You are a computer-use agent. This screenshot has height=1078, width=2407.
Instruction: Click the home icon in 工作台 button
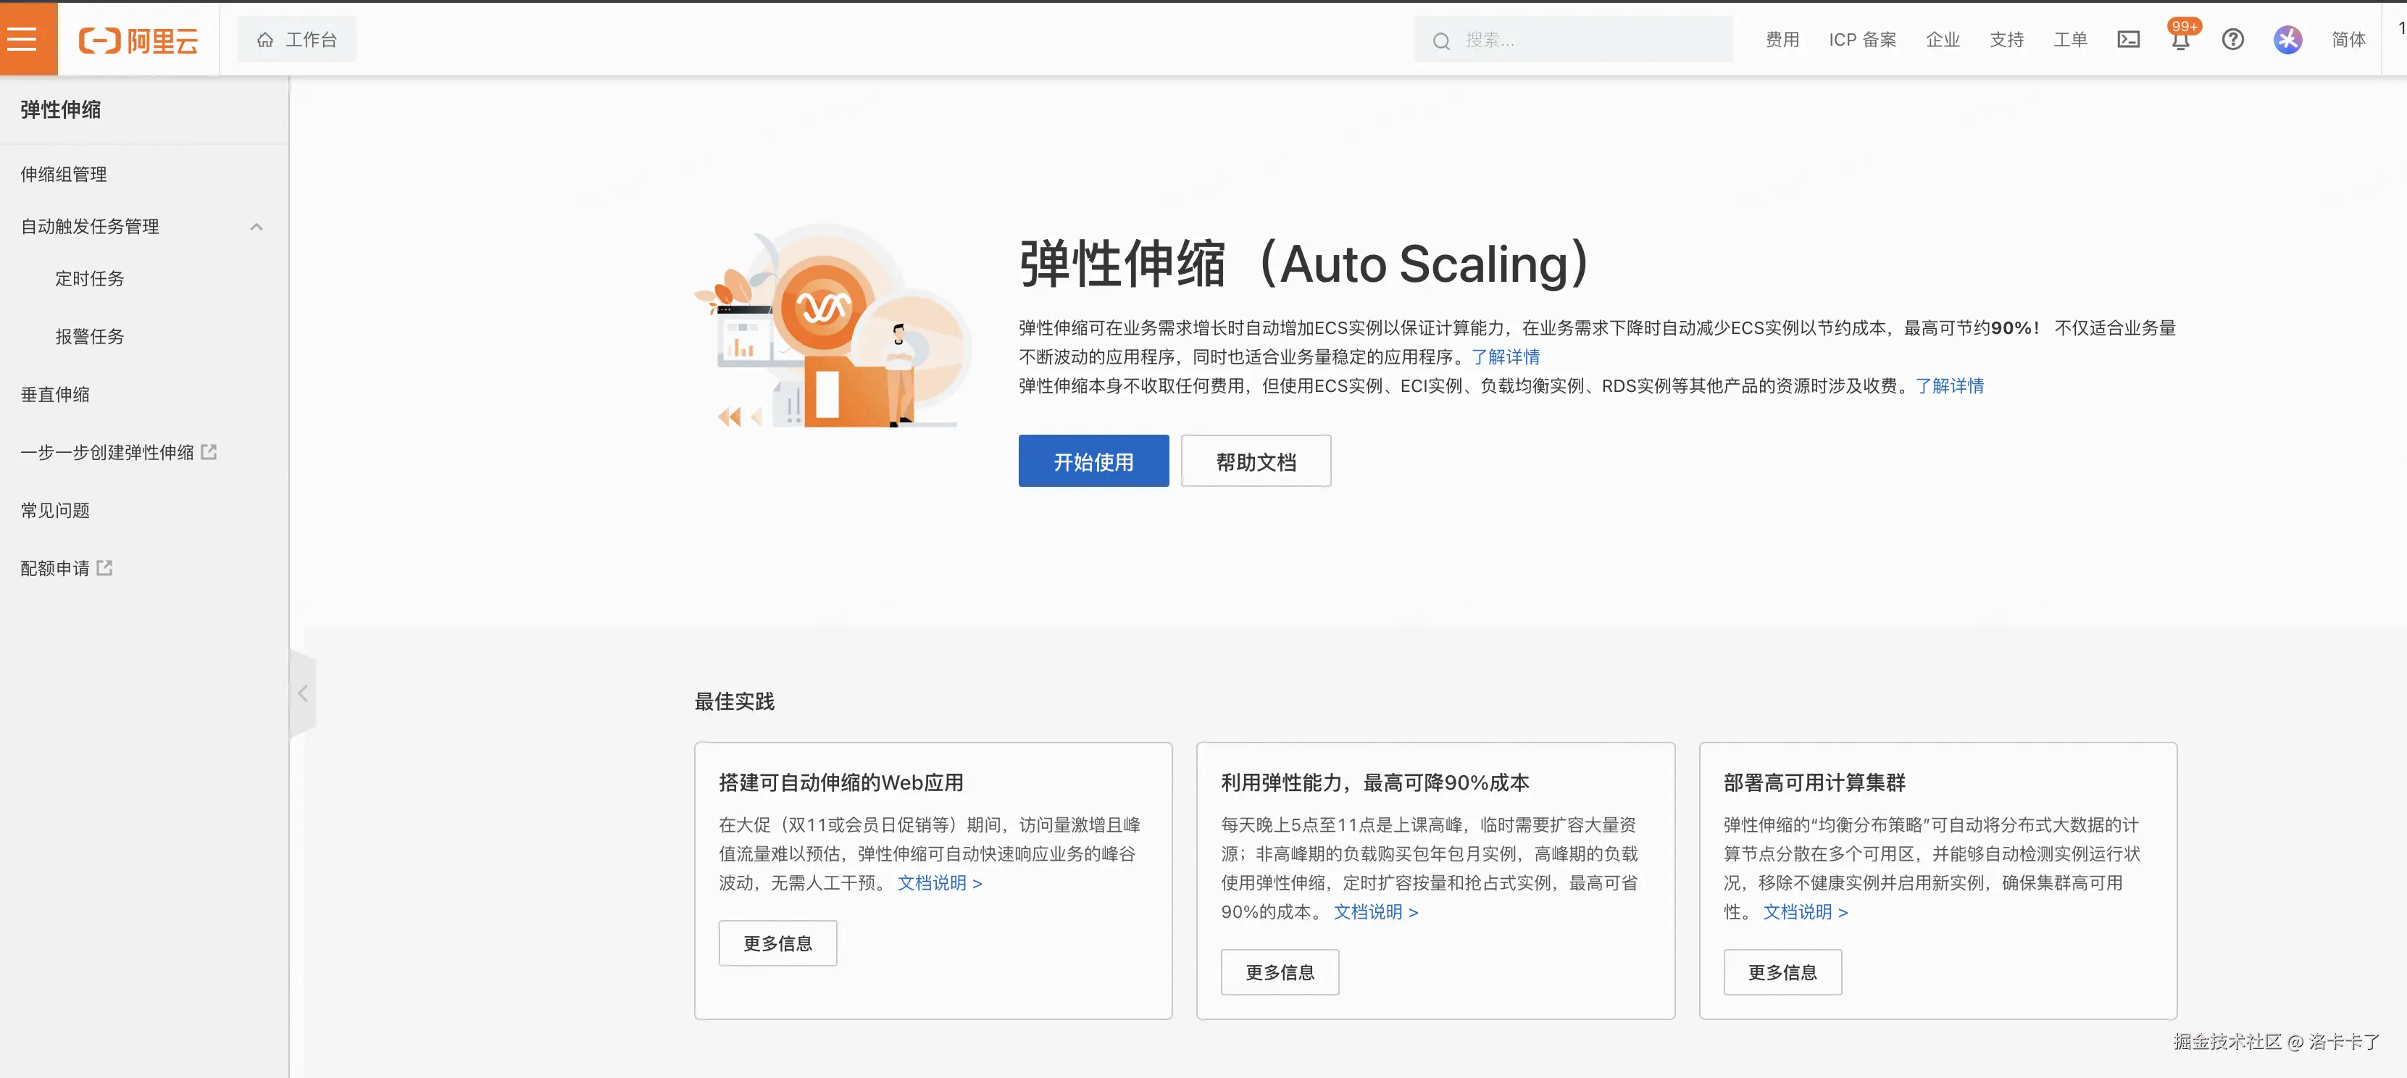click(x=265, y=39)
